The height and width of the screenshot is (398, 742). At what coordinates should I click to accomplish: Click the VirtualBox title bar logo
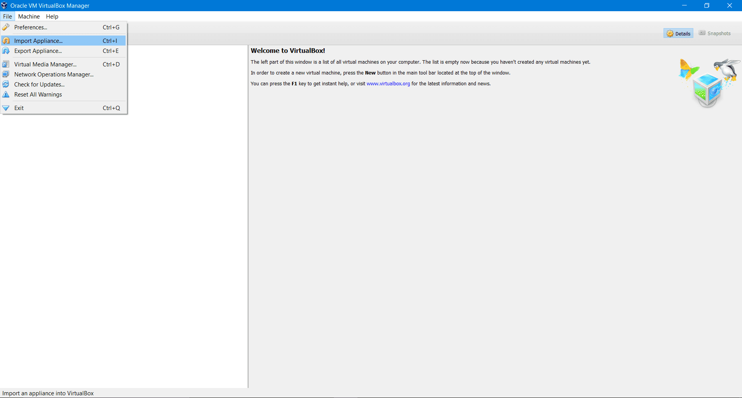(4, 5)
